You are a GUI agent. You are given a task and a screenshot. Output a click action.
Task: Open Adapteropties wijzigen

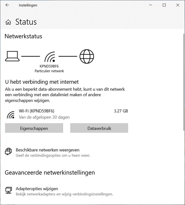pos(37,189)
